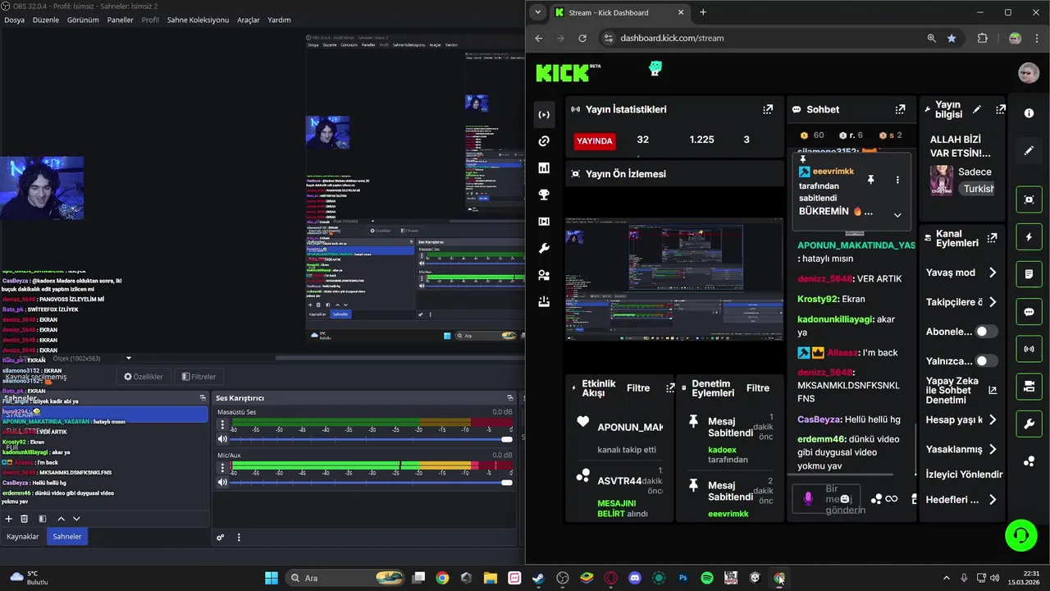Open the download tray sidebar icon
The height and width of the screenshot is (591, 1050).
coord(544,302)
